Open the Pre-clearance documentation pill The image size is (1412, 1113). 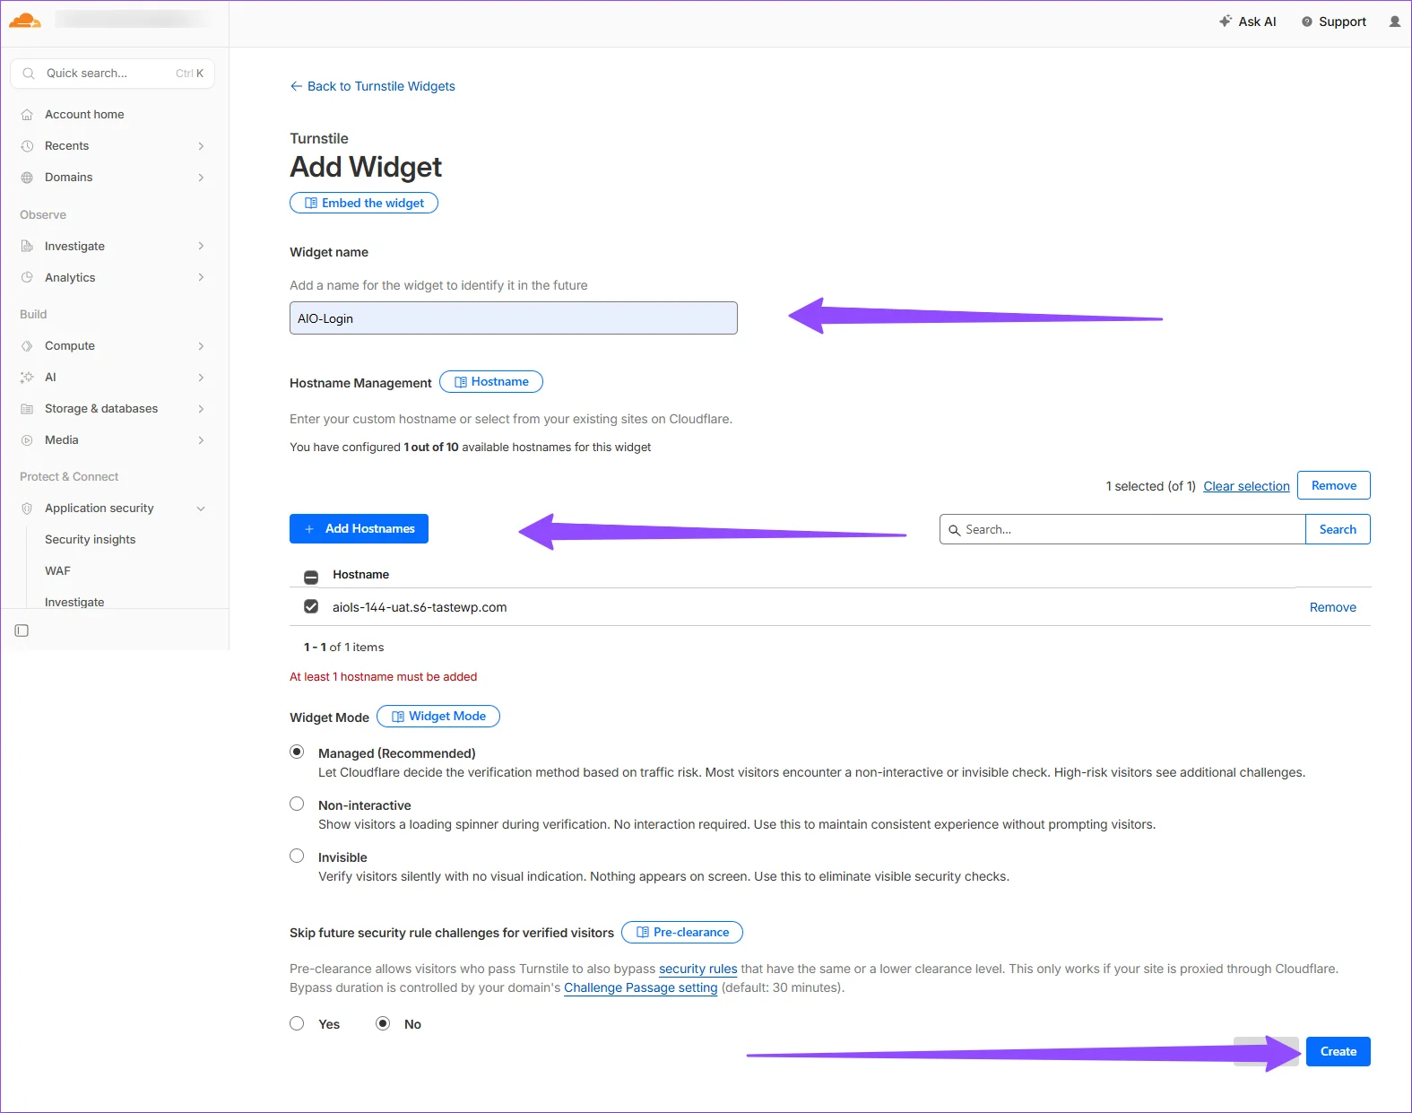coord(682,933)
